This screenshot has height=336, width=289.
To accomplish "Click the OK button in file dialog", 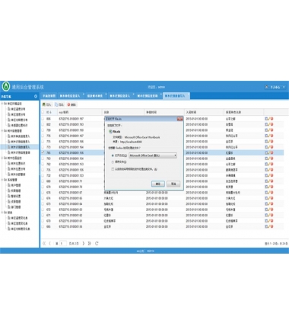I will click(x=158, y=184).
